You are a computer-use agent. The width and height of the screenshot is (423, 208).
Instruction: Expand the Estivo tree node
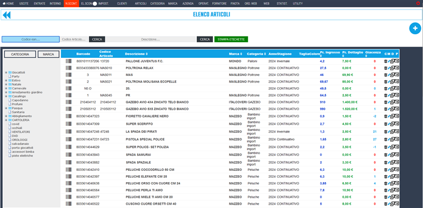(6, 80)
